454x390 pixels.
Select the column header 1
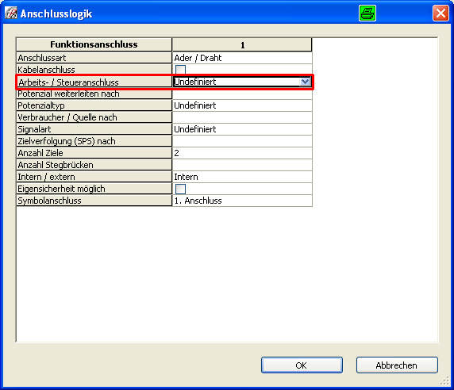tap(242, 45)
